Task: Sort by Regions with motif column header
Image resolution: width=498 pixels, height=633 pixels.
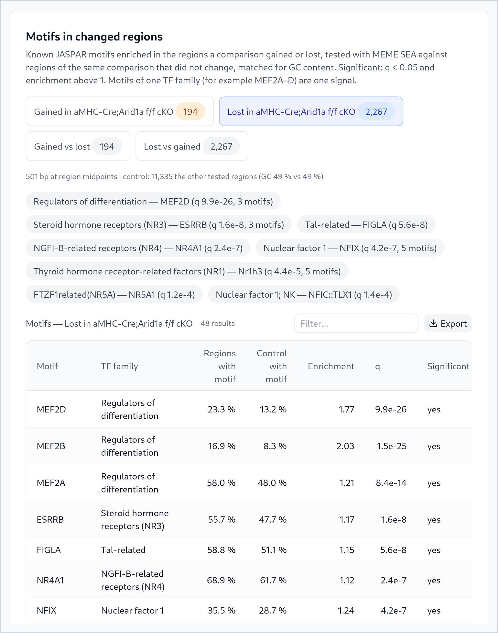Action: [x=220, y=366]
